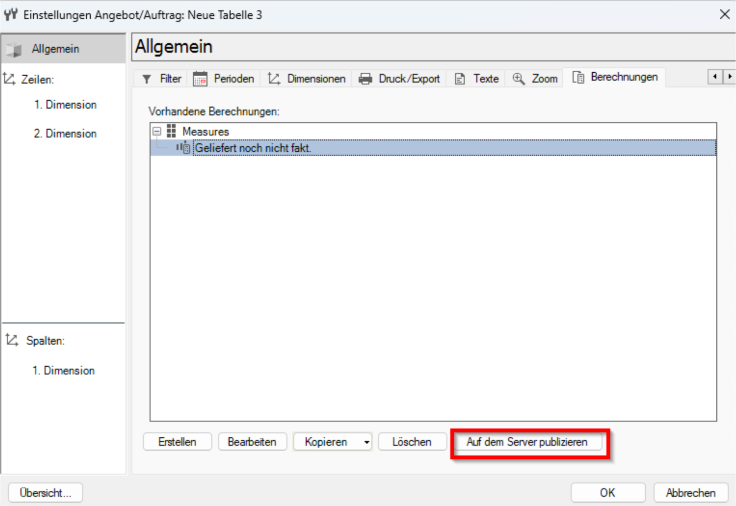
Task: Click the funnel icon on the Filter tab
Action: tap(147, 79)
